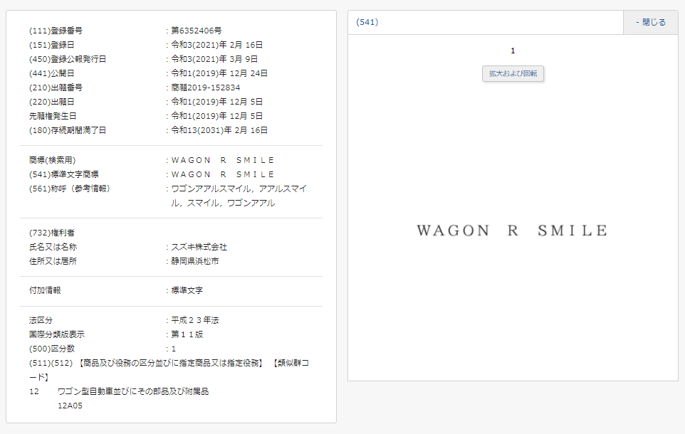685x434 pixels.
Task: Select the (541)標準文字商標 value WAGON R SMILE
Action: point(222,174)
